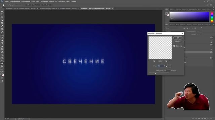Select the Hand tool in the toolbox
The image size is (215, 120).
pos(2,64)
